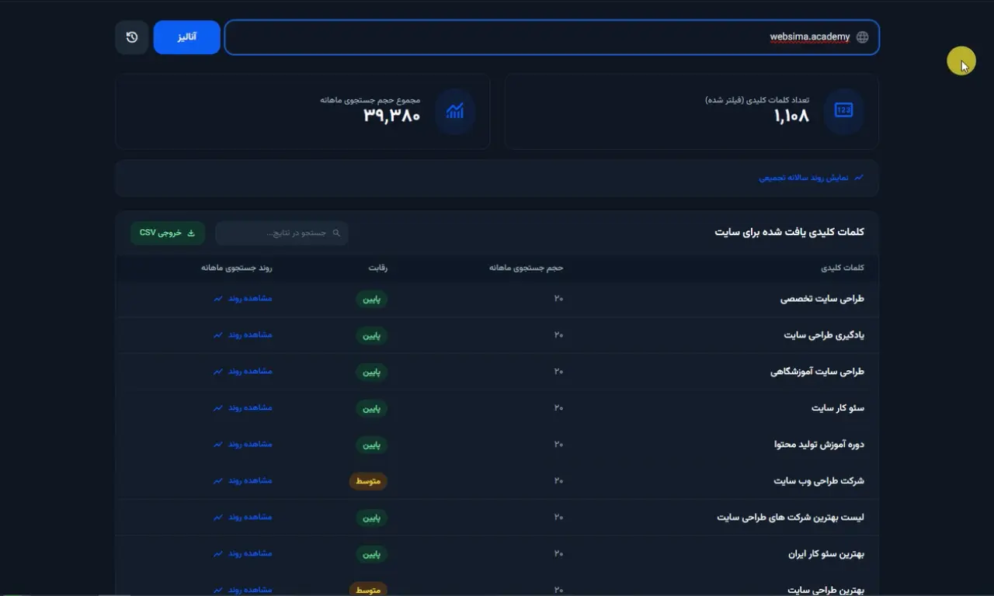
Task: View trend link for بهترین سئو کار ایران
Action: 249,554
